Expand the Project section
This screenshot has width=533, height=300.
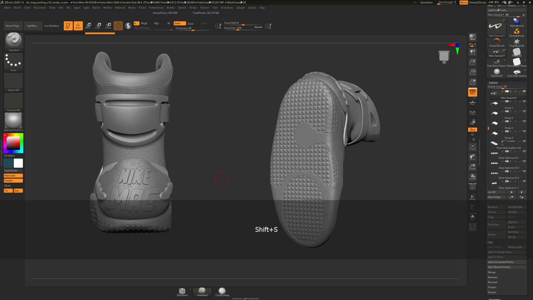pyautogui.click(x=492, y=287)
